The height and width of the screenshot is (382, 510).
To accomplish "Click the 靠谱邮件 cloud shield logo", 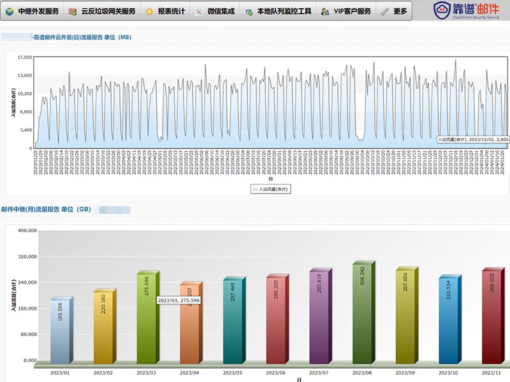I will (x=442, y=10).
